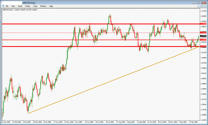Click the 1.37750 price axis value

[203, 110]
